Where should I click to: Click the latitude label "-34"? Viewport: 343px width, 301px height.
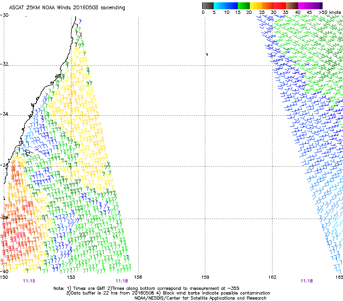coord(4,114)
